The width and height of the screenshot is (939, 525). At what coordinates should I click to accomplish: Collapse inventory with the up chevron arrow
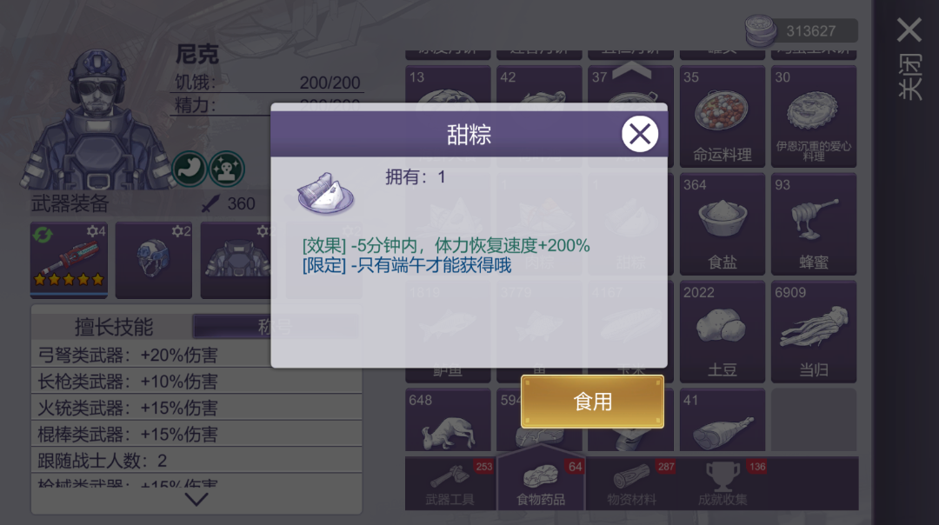coord(632,70)
